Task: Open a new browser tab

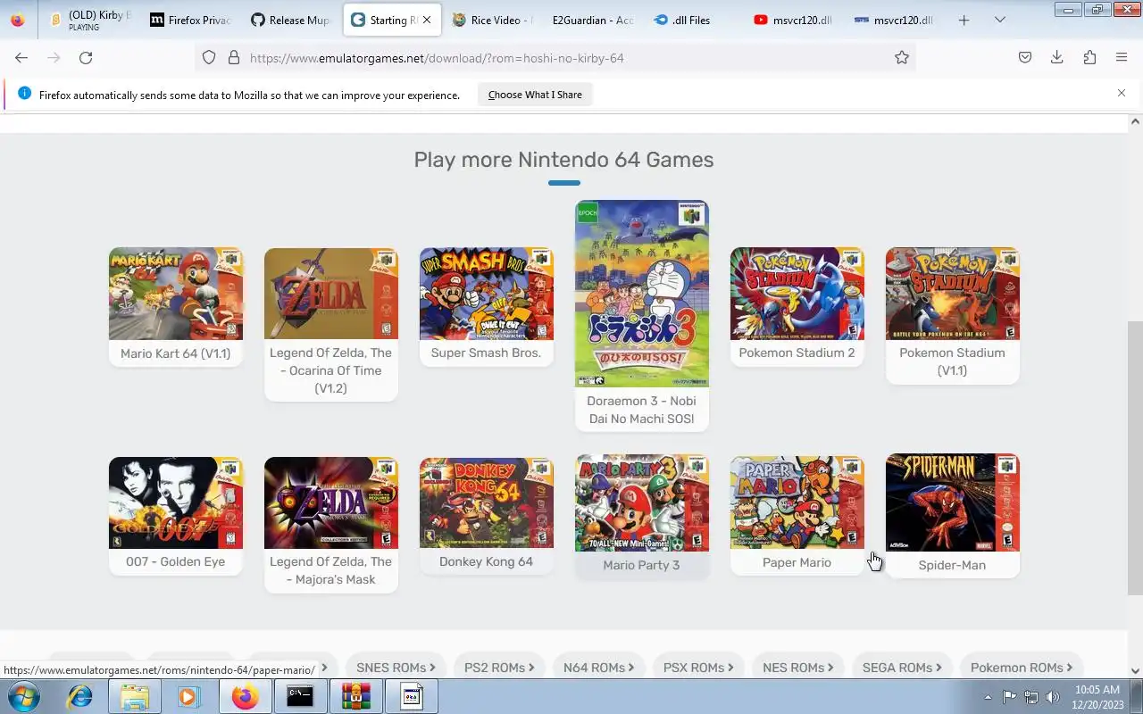Action: point(964,20)
